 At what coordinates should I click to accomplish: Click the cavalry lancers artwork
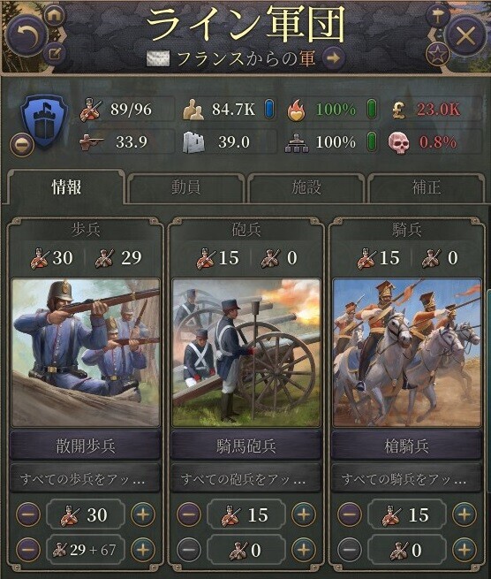[x=407, y=353]
